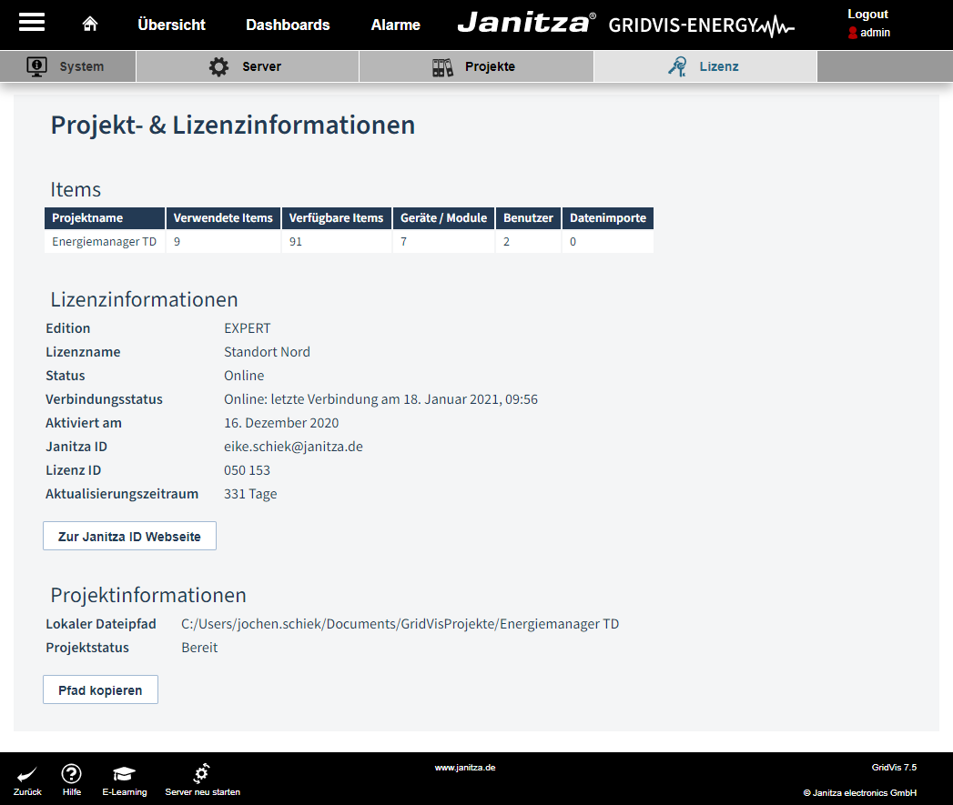The image size is (953, 805).
Task: Open Dashboards from the top menu
Action: 288,25
